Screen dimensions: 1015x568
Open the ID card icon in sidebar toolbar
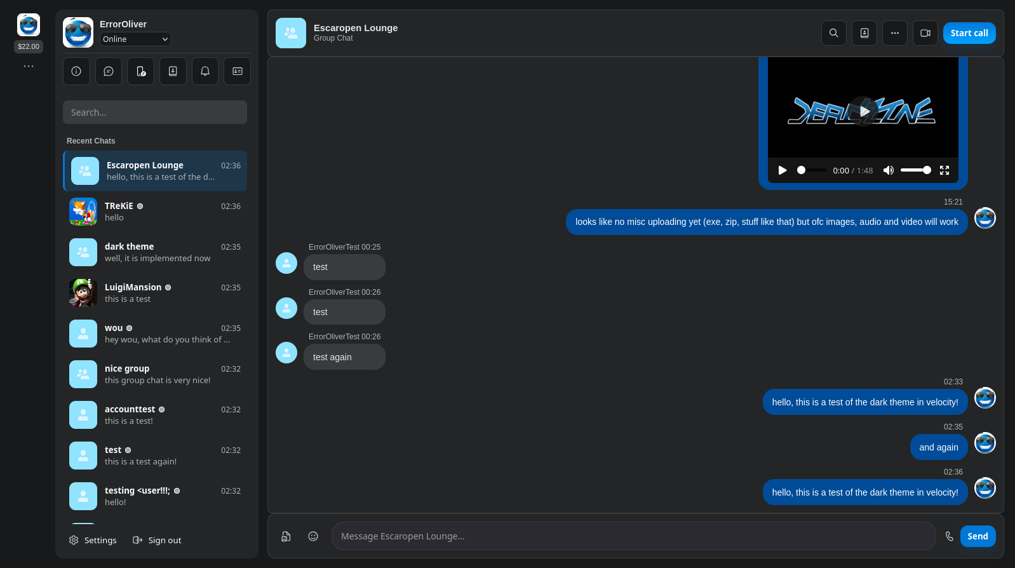pyautogui.click(x=237, y=71)
